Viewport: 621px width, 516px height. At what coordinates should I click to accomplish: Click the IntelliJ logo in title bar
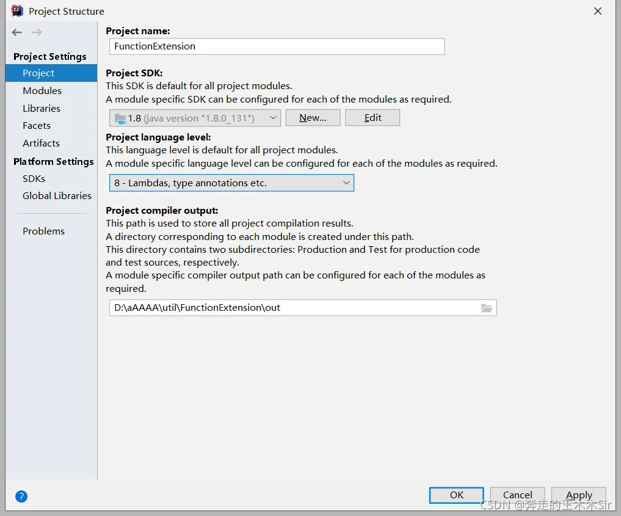(x=17, y=11)
